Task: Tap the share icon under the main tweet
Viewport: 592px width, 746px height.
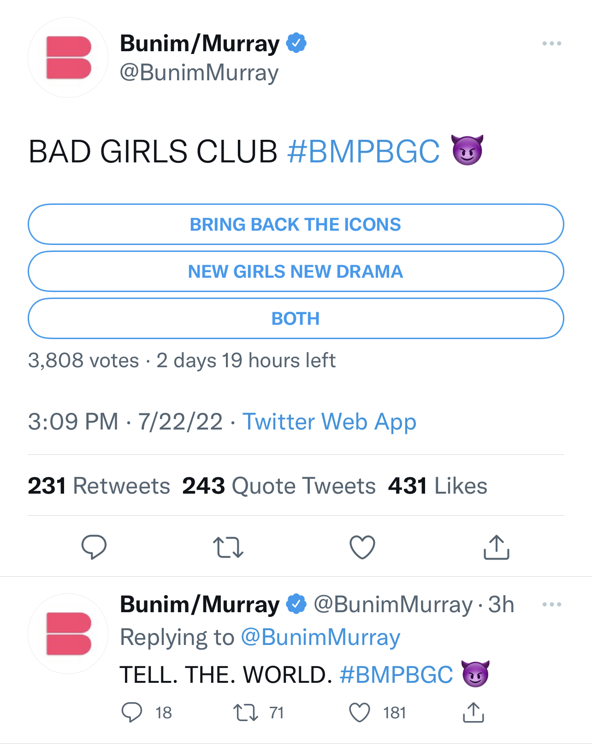Action: tap(497, 547)
